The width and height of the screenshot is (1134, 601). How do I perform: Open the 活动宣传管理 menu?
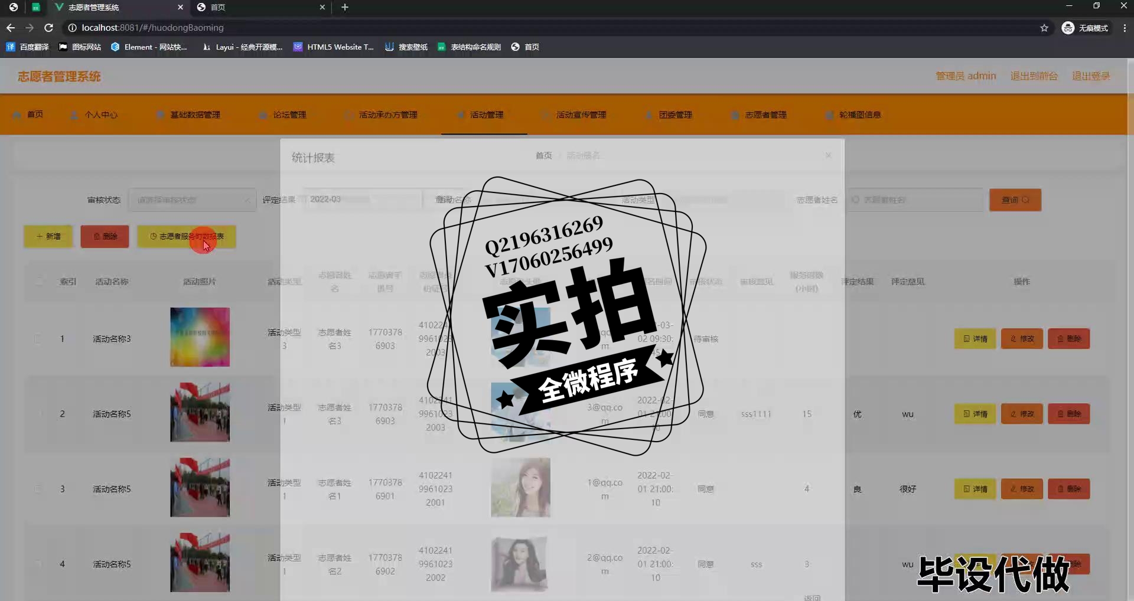575,115
